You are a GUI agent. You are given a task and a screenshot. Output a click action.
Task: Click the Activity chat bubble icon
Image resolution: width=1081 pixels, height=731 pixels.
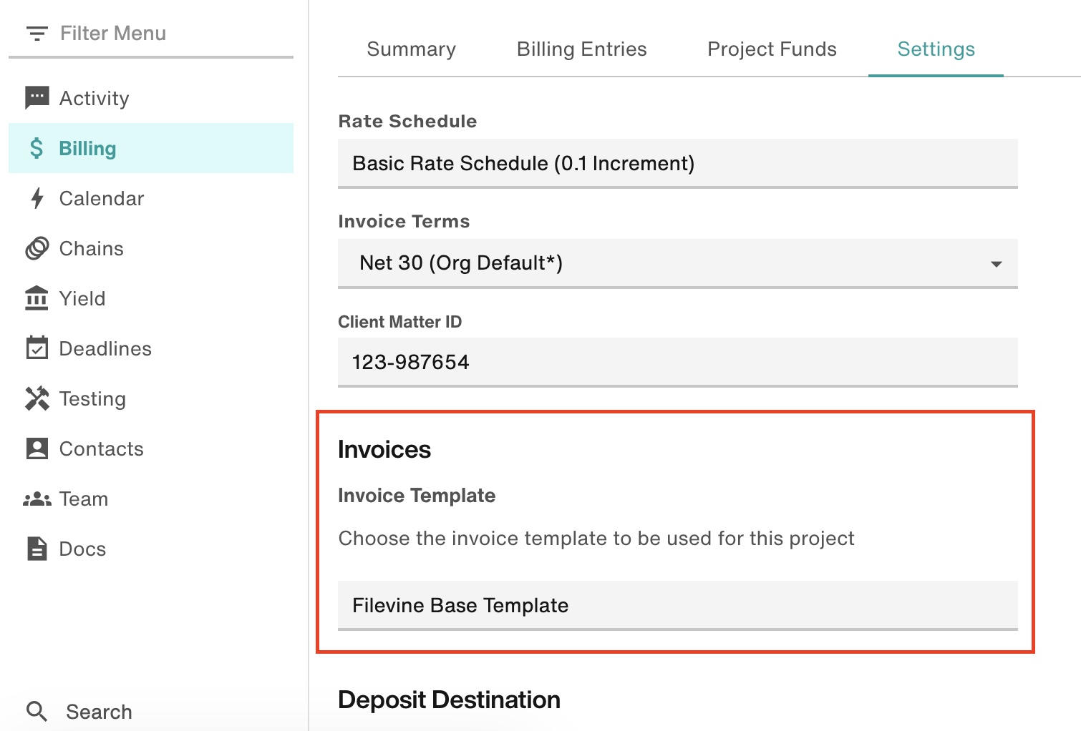[x=37, y=97]
